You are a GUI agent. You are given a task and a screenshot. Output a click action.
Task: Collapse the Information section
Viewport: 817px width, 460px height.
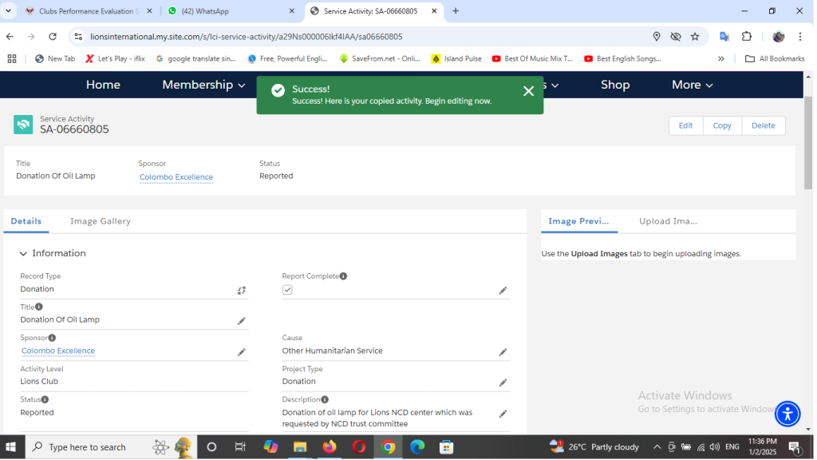(23, 254)
